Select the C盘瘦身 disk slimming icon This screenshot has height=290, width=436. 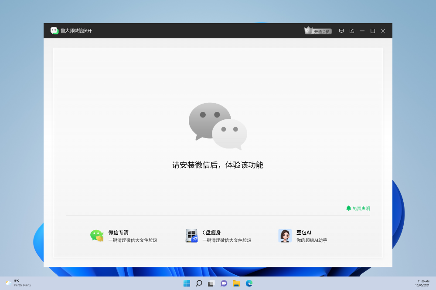point(191,236)
